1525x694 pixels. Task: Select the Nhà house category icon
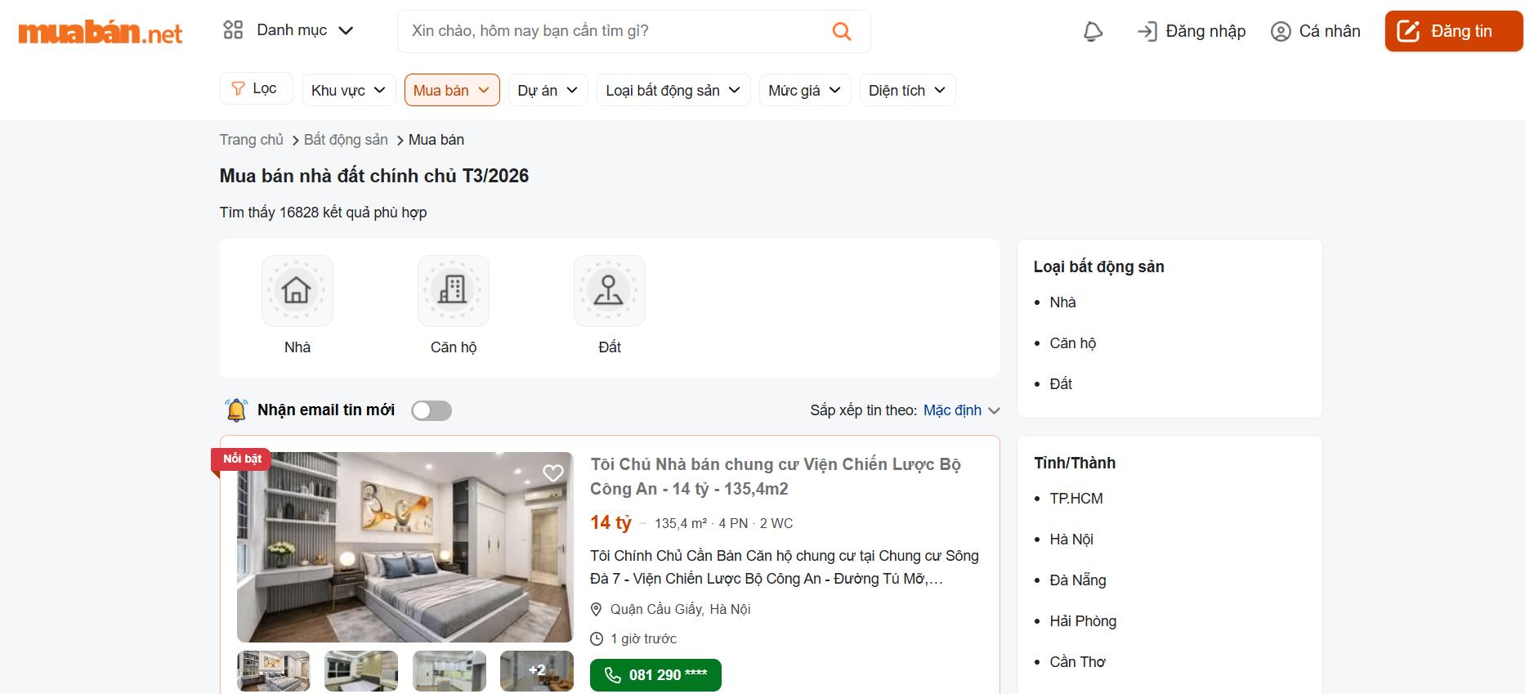pyautogui.click(x=297, y=290)
